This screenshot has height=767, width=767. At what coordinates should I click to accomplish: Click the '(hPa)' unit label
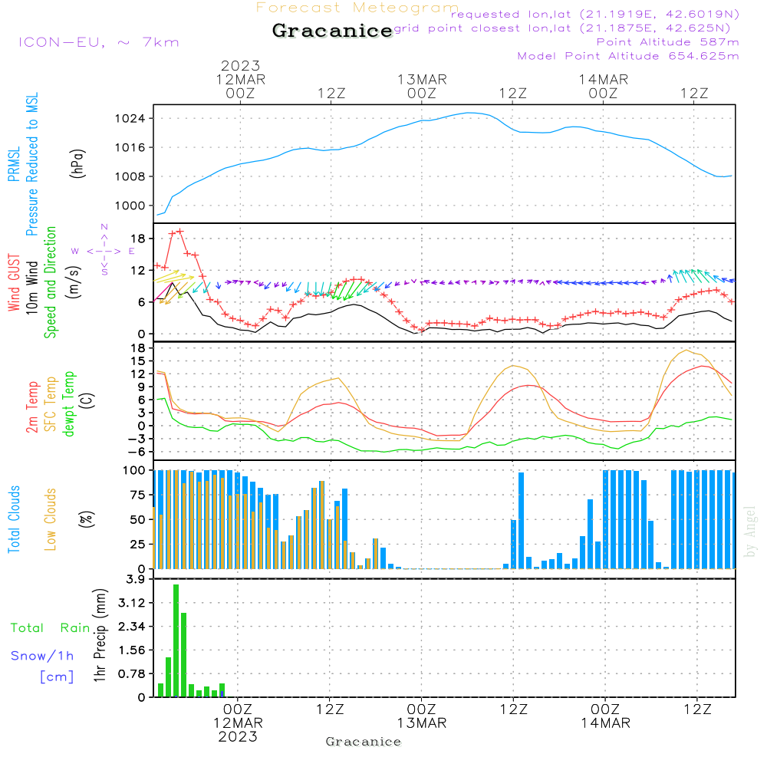pyautogui.click(x=77, y=164)
